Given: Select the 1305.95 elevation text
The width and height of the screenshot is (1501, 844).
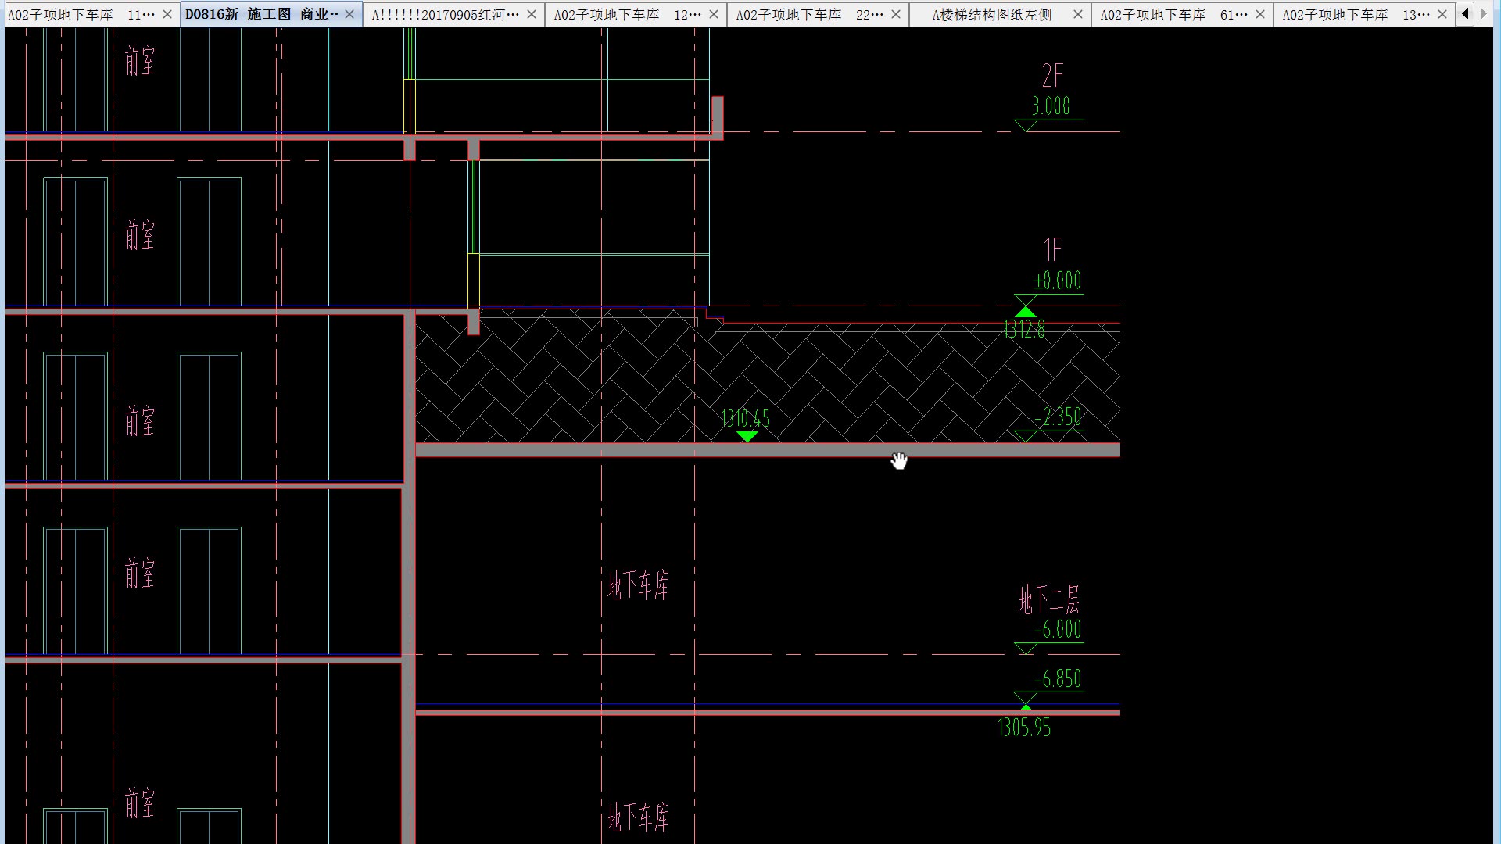Looking at the screenshot, I should click(x=1024, y=728).
